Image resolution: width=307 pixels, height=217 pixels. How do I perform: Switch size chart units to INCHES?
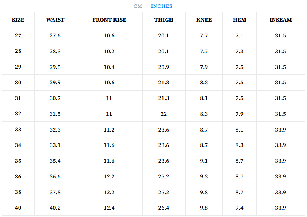point(162,6)
